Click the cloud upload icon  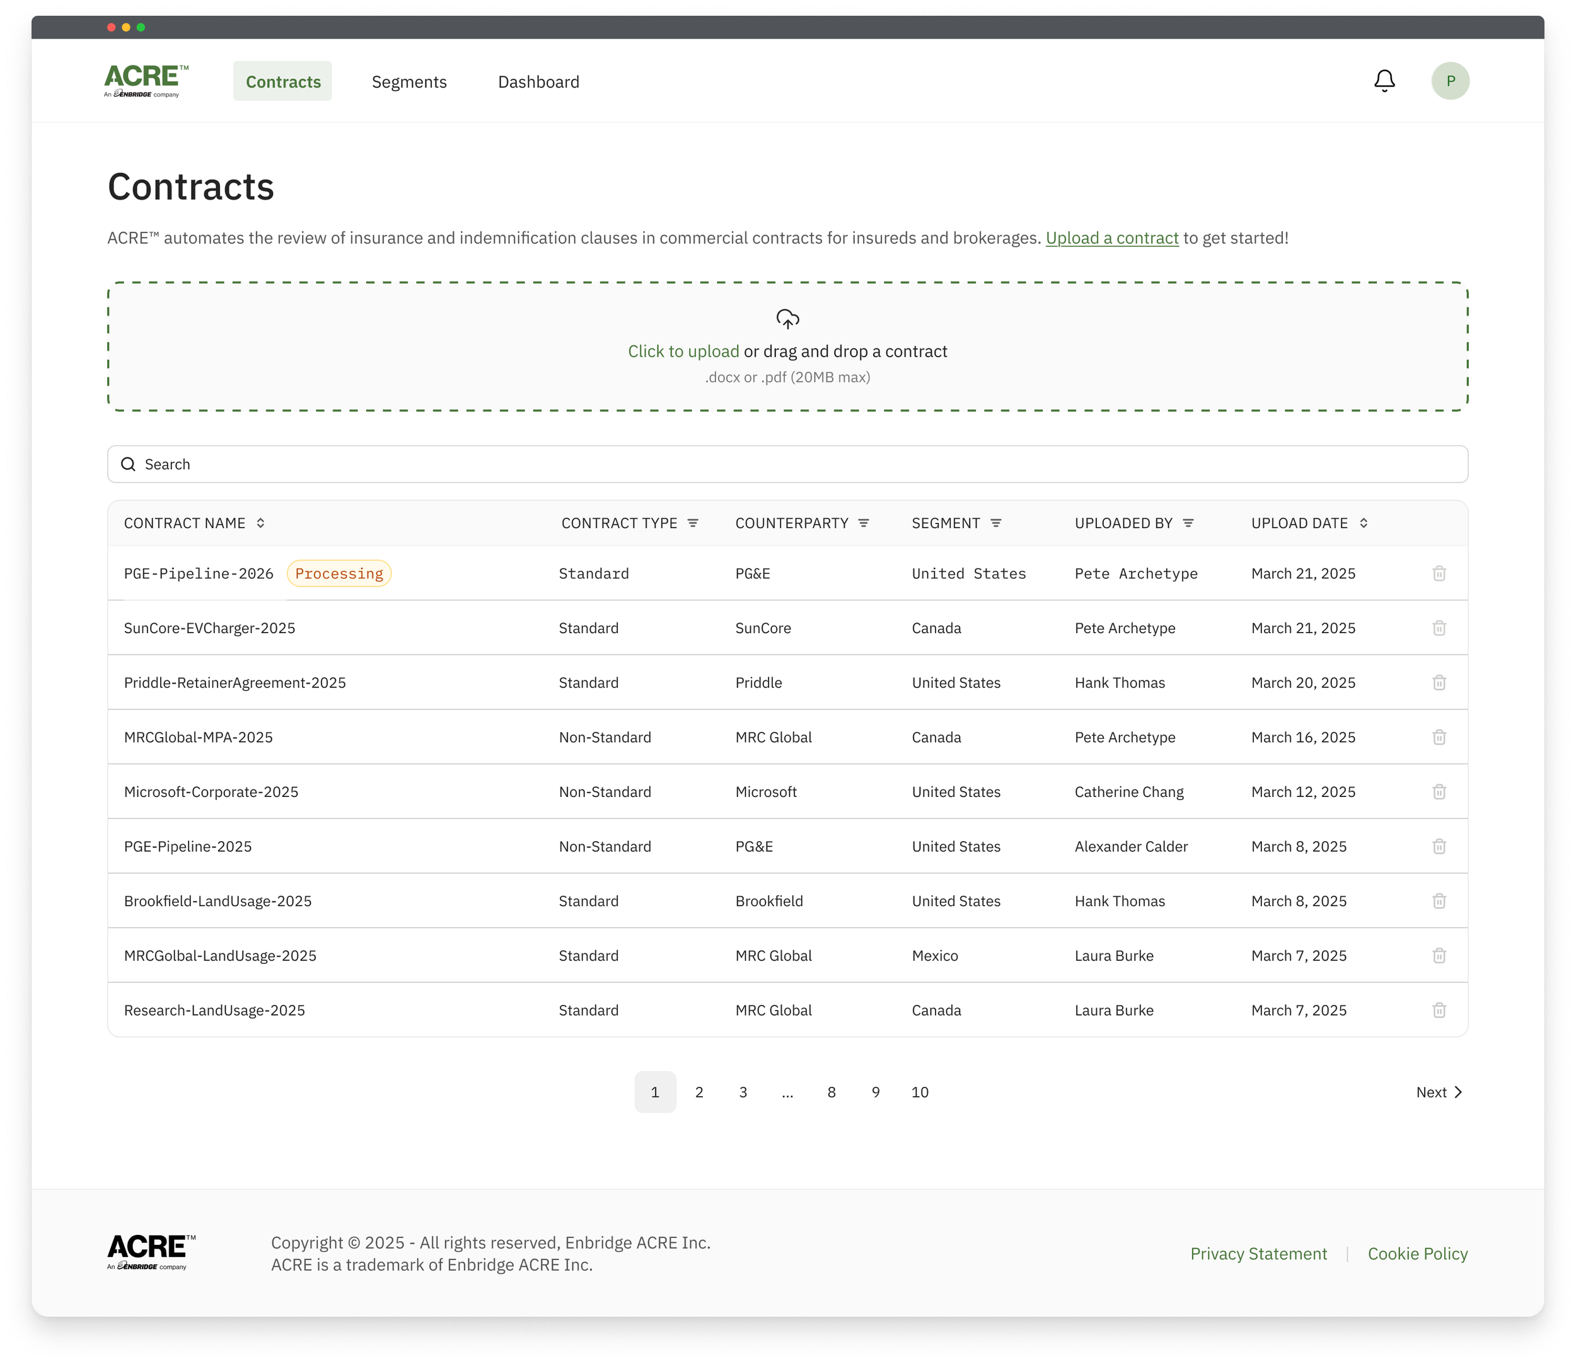pos(787,319)
